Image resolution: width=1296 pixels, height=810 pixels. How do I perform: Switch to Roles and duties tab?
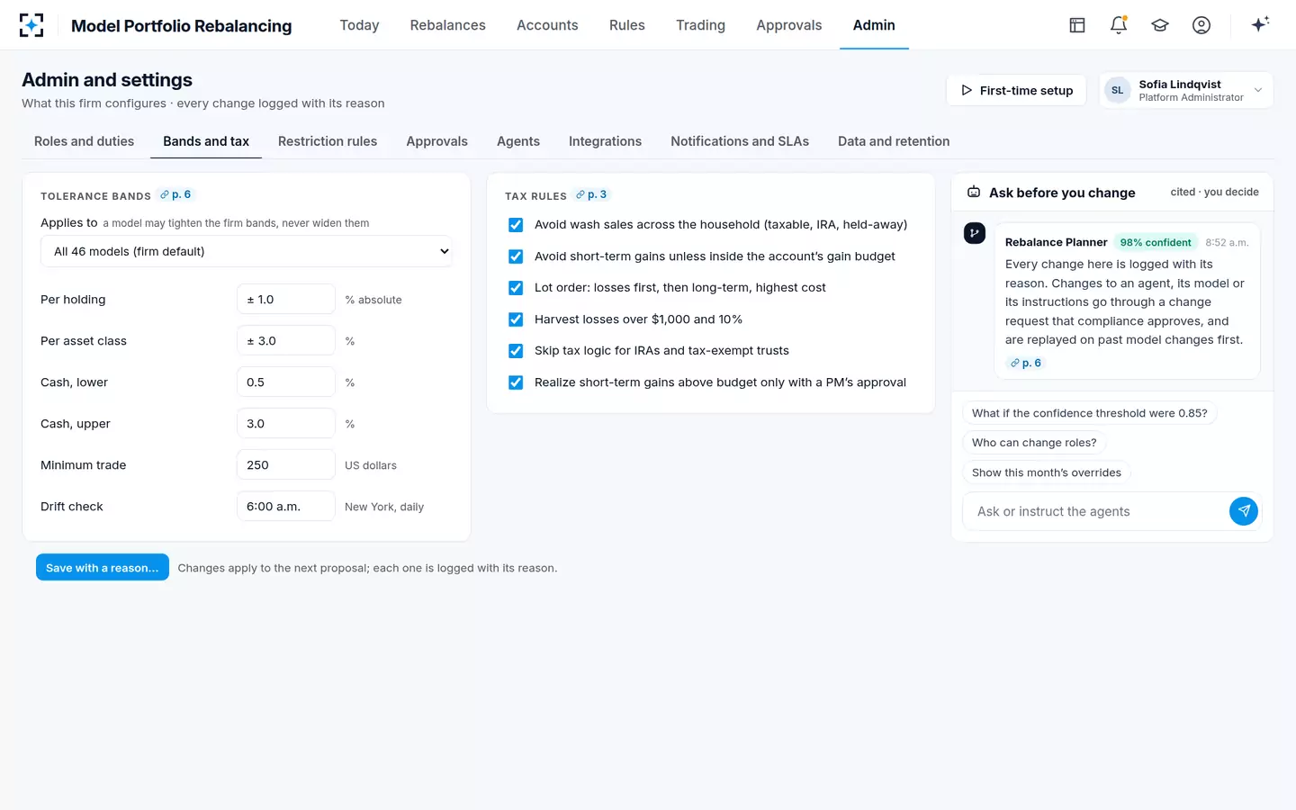click(84, 141)
